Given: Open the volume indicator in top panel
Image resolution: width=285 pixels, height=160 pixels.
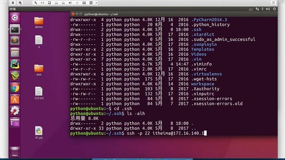Looking at the screenshot, I should (268, 9).
